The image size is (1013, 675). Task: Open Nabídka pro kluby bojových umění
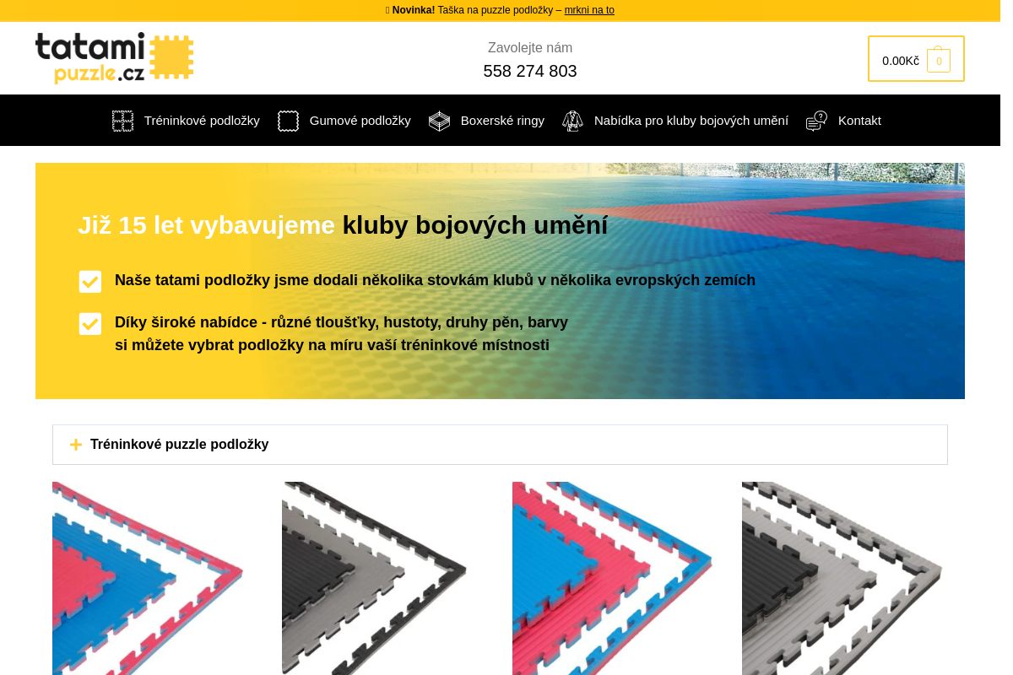[x=691, y=121]
